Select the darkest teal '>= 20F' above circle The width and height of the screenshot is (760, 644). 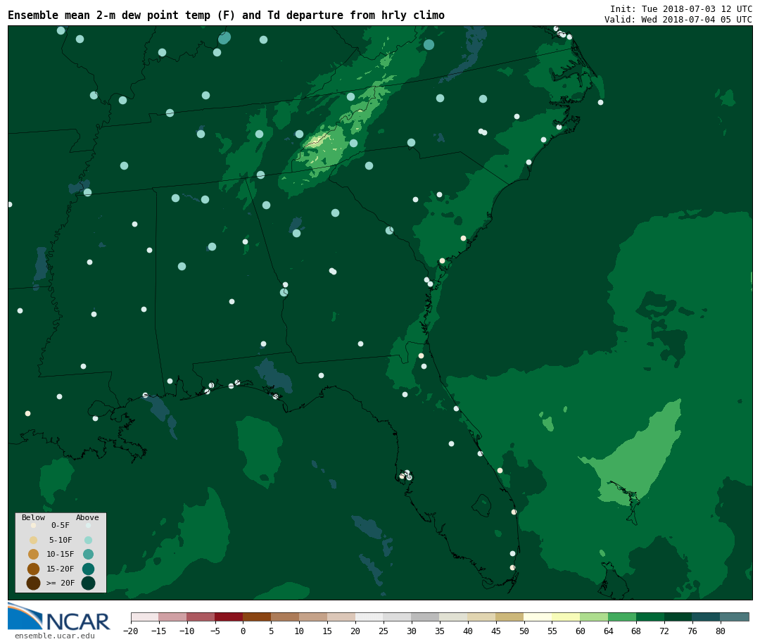[x=88, y=583]
